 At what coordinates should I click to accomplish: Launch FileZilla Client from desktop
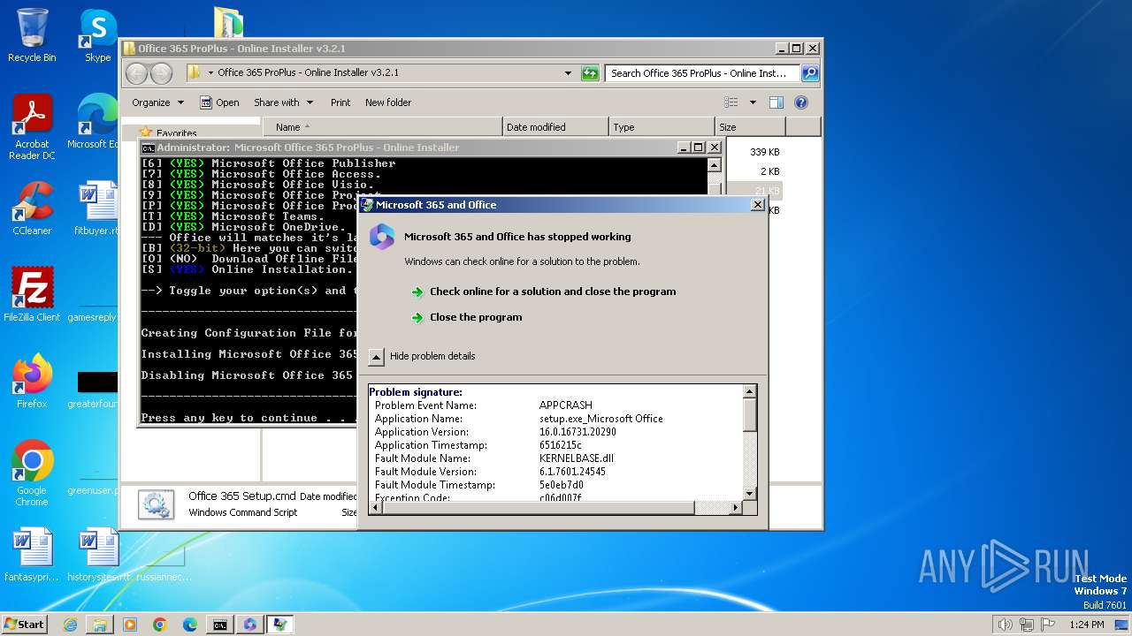pos(32,295)
